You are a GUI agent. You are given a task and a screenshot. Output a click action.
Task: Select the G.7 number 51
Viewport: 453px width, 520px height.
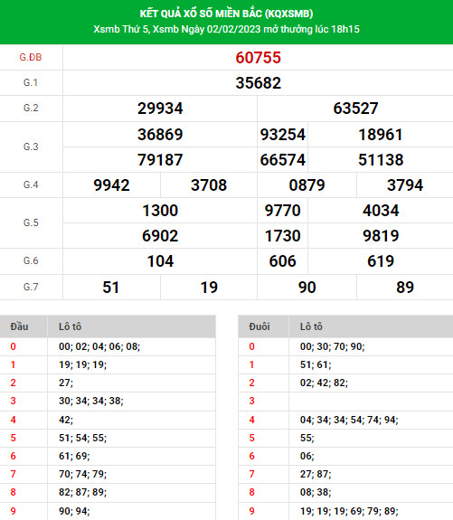pos(110,288)
